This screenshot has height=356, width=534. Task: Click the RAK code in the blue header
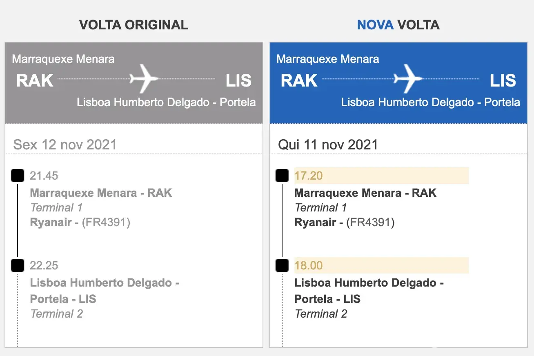point(299,80)
